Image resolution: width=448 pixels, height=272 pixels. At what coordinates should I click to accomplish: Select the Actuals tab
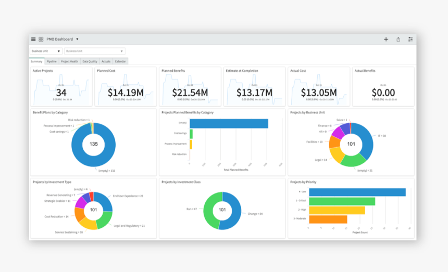coord(106,61)
